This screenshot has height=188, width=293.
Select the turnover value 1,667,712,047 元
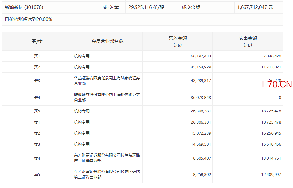coord(255,7)
